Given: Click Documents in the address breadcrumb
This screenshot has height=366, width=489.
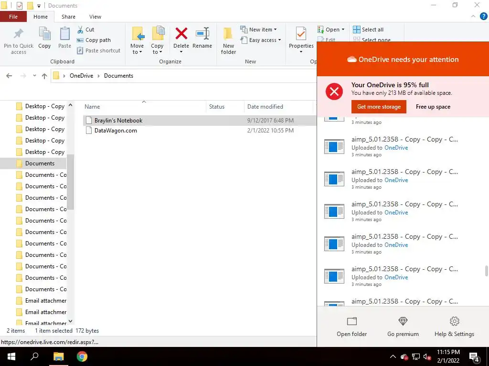Looking at the screenshot, I should [118, 76].
